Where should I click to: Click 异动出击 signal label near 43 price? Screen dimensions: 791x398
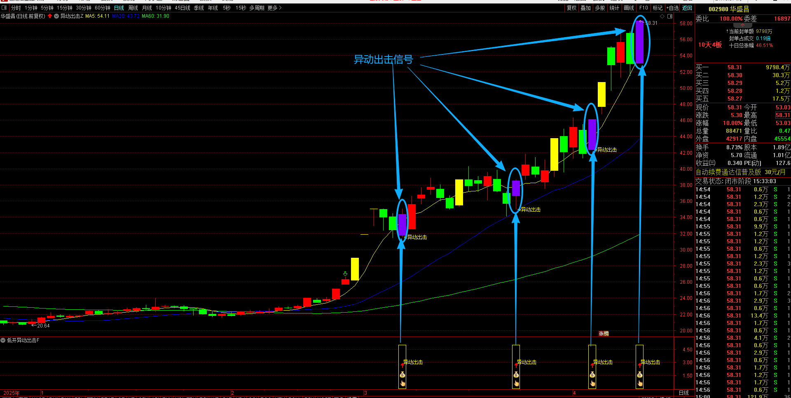pyautogui.click(x=607, y=150)
